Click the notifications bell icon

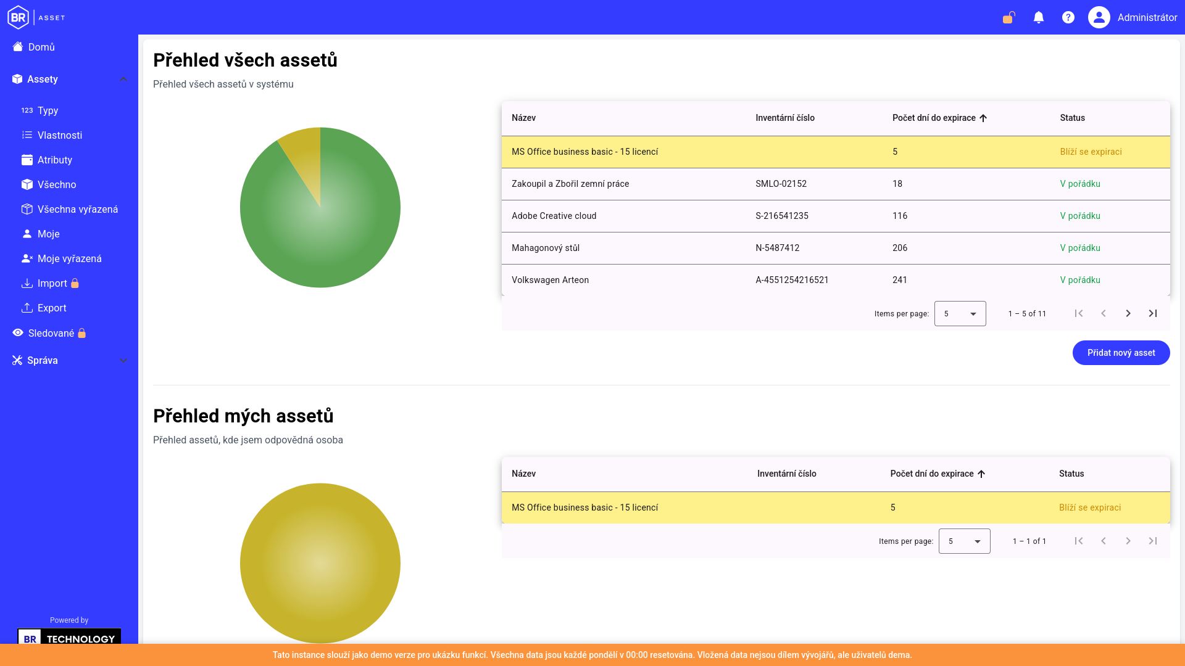(1039, 17)
